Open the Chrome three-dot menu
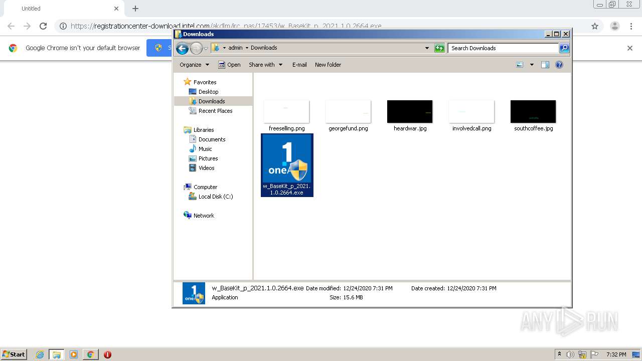This screenshot has height=361, width=642. point(631,26)
